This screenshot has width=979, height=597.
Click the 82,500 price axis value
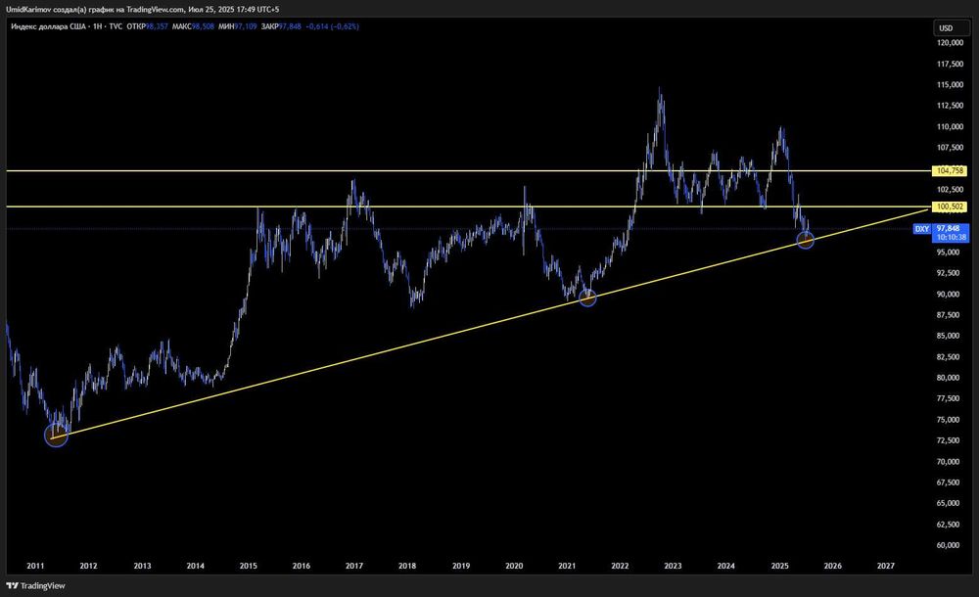pyautogui.click(x=949, y=357)
